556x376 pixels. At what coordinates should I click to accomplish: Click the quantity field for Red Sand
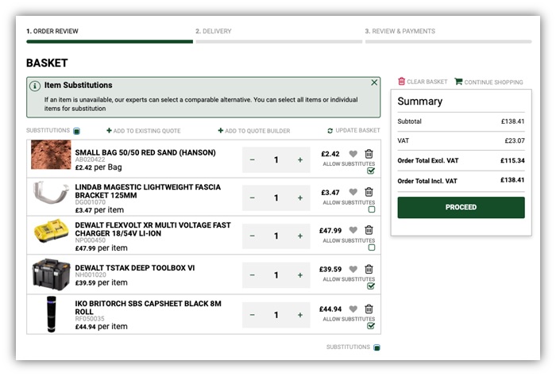276,160
